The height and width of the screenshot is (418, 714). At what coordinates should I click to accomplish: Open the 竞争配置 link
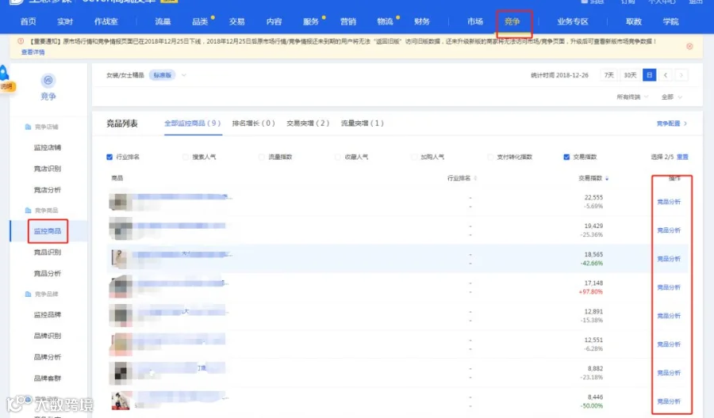click(672, 123)
